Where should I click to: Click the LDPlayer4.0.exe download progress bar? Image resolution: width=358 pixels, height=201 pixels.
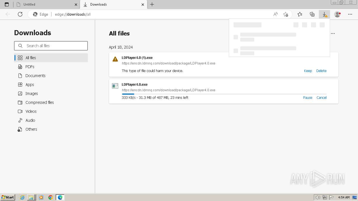point(224,94)
